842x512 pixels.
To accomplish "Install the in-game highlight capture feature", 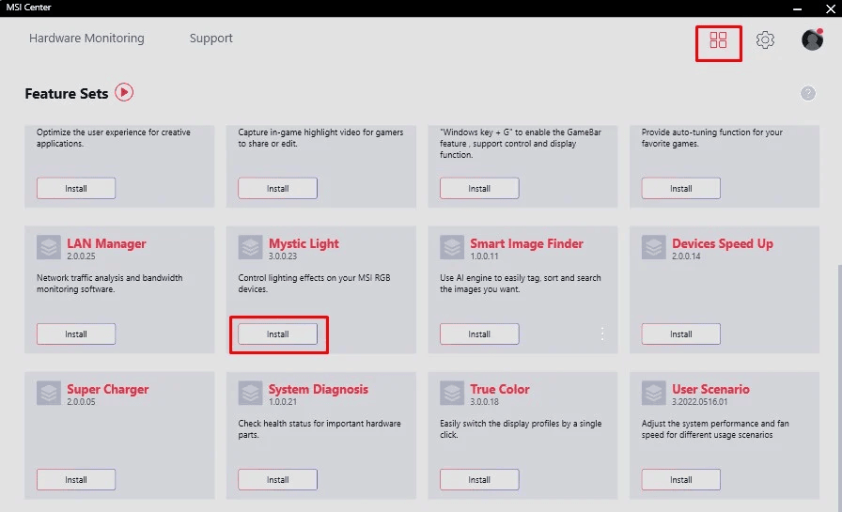I will tap(277, 189).
